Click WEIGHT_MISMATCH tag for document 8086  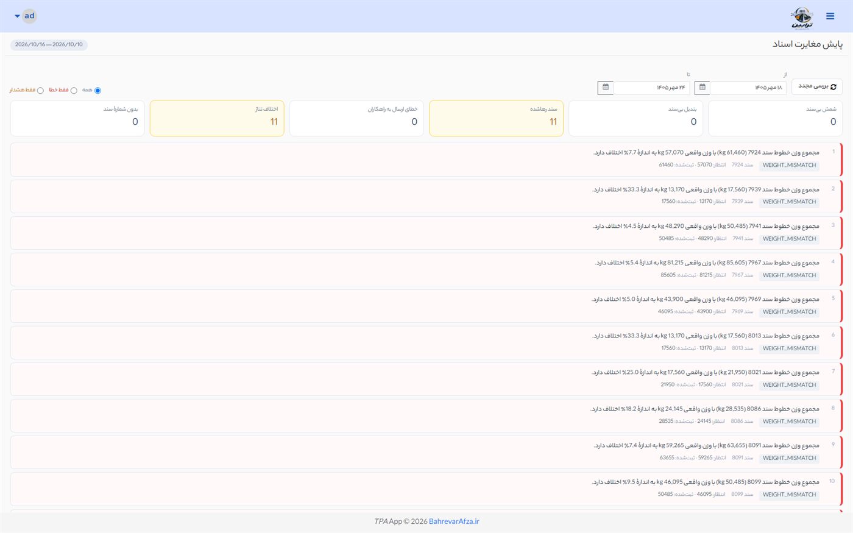pos(789,422)
